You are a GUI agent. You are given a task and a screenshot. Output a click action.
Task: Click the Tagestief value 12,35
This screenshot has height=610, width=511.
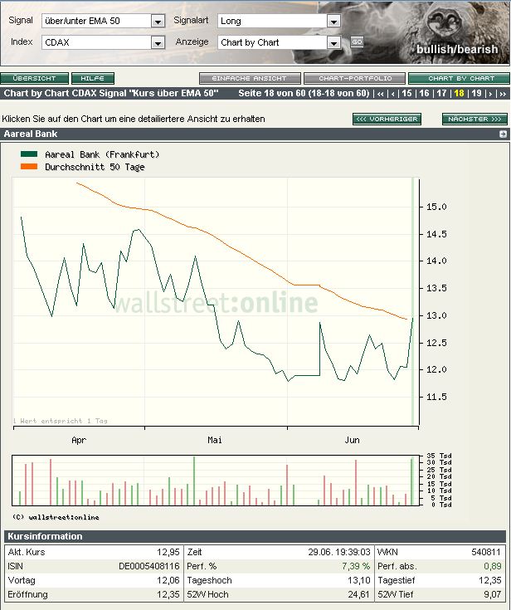[489, 580]
